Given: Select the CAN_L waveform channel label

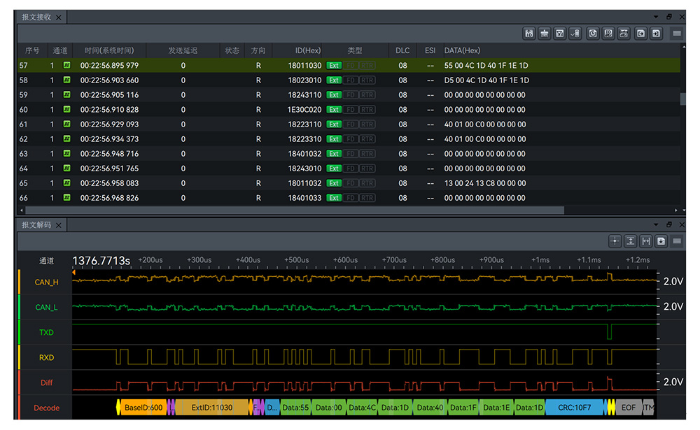Looking at the screenshot, I should tap(46, 307).
